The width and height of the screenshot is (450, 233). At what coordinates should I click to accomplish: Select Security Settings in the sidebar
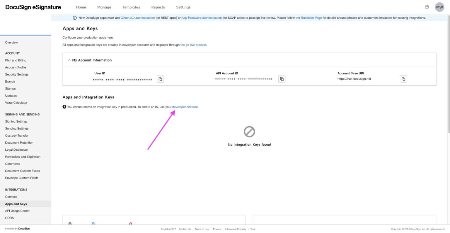point(17,74)
